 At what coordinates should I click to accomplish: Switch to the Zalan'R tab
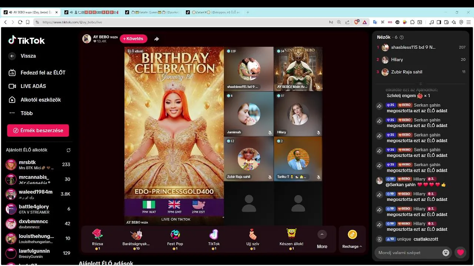(213, 12)
